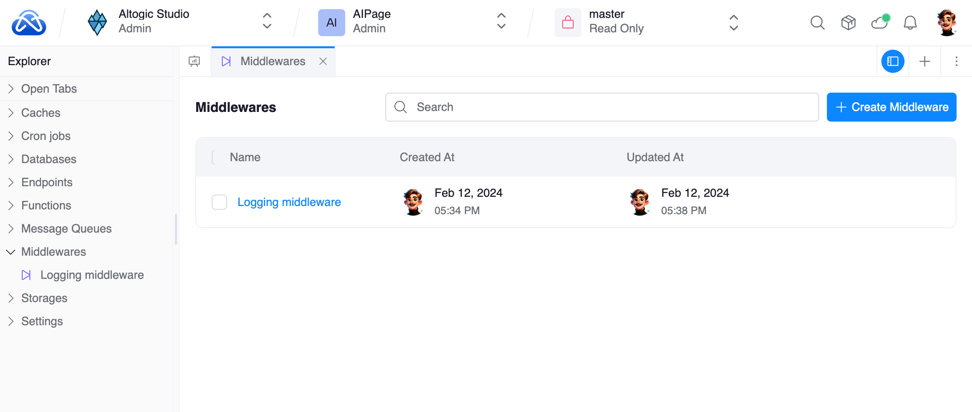The width and height of the screenshot is (972, 412).
Task: Click the dashboard presentation icon tab
Action: (x=194, y=61)
